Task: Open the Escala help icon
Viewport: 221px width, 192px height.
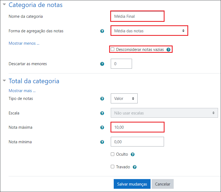Action: click(102, 113)
